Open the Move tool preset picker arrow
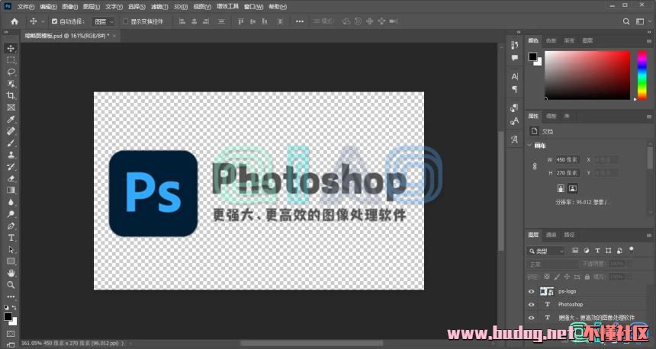 tap(43, 21)
